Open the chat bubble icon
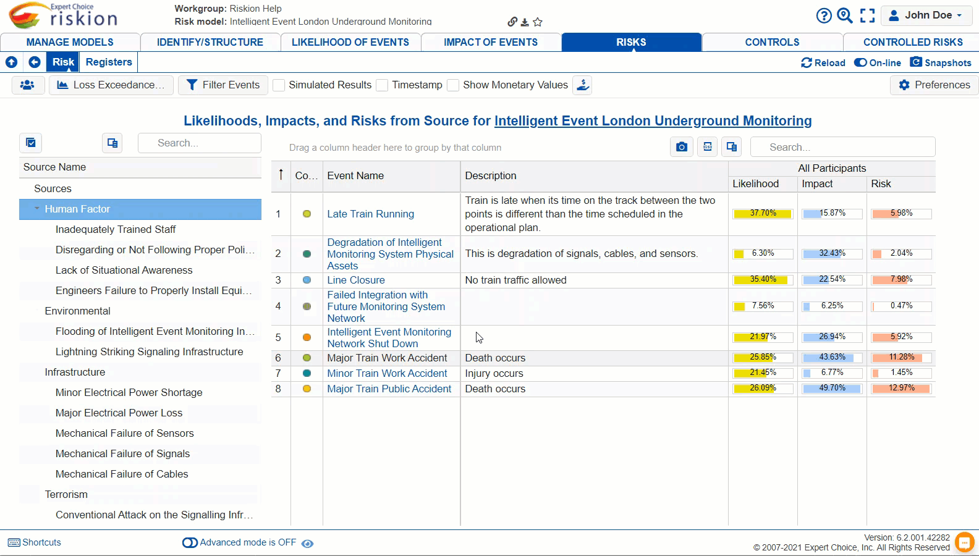The width and height of the screenshot is (979, 556). 964,542
